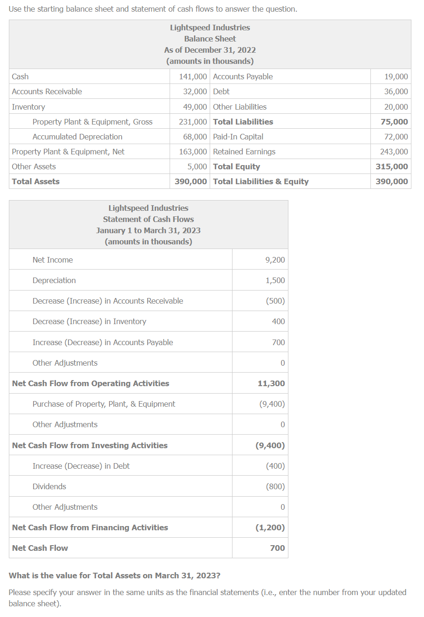424x617 pixels.
Task: Click the Total Liabilities value 75,000
Action: point(397,121)
